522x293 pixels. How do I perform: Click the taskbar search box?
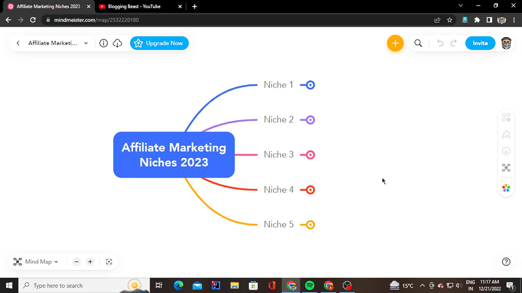click(x=84, y=285)
